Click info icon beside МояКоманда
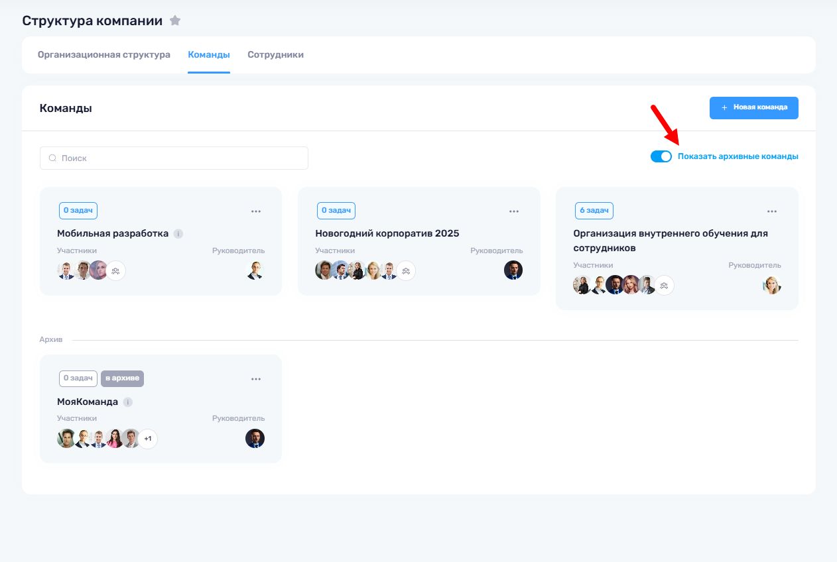The height and width of the screenshot is (562, 837). tap(128, 402)
